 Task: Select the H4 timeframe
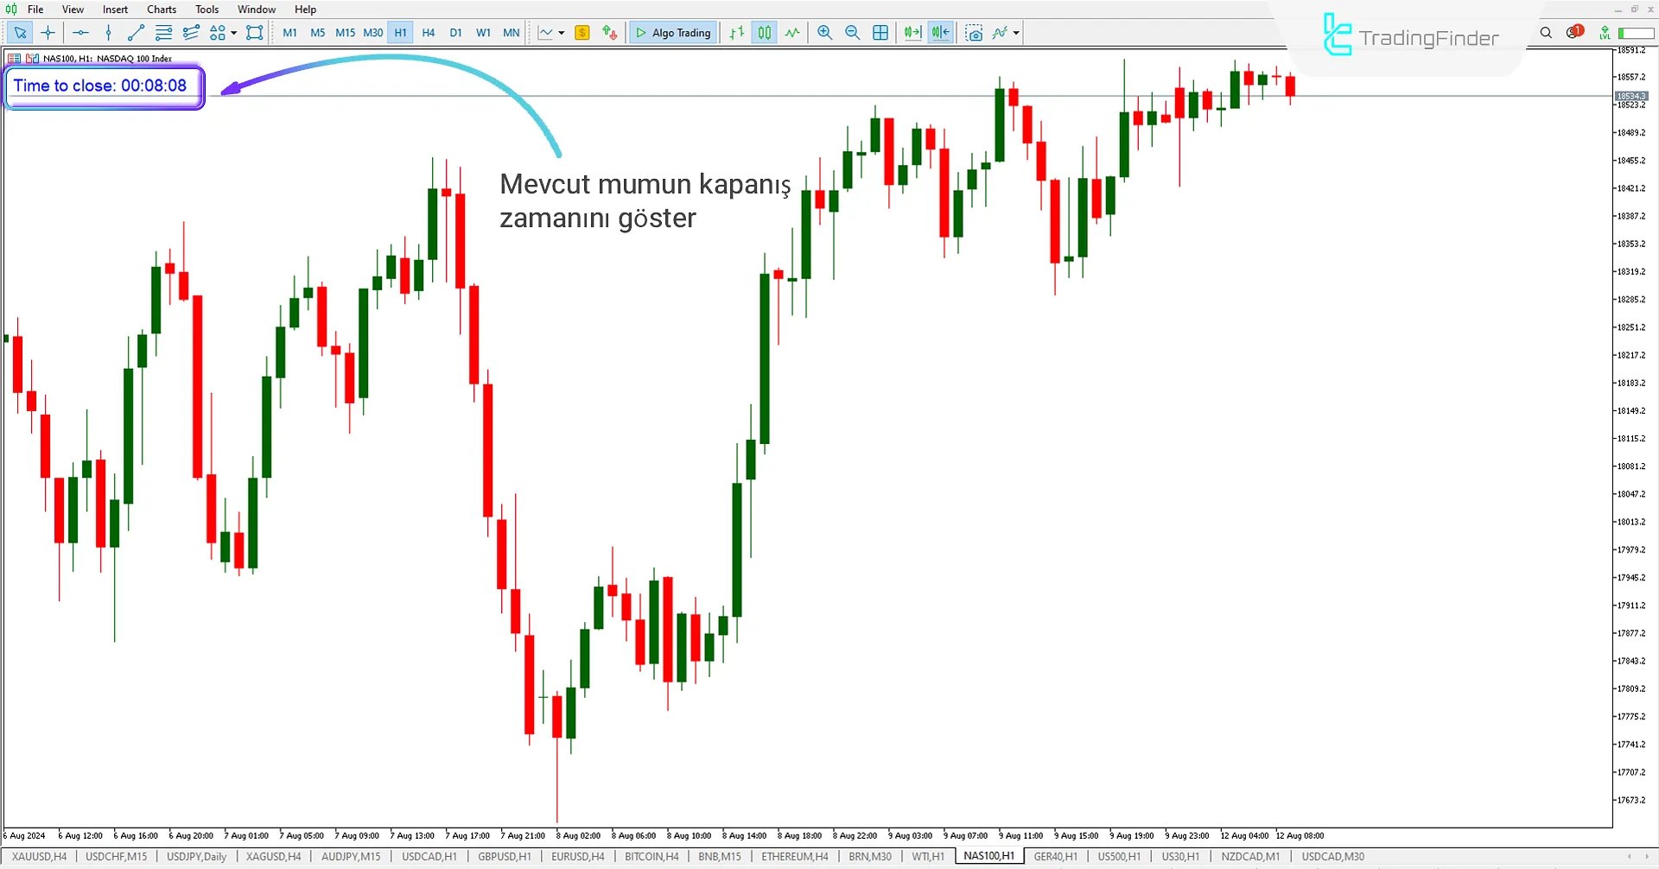click(429, 33)
